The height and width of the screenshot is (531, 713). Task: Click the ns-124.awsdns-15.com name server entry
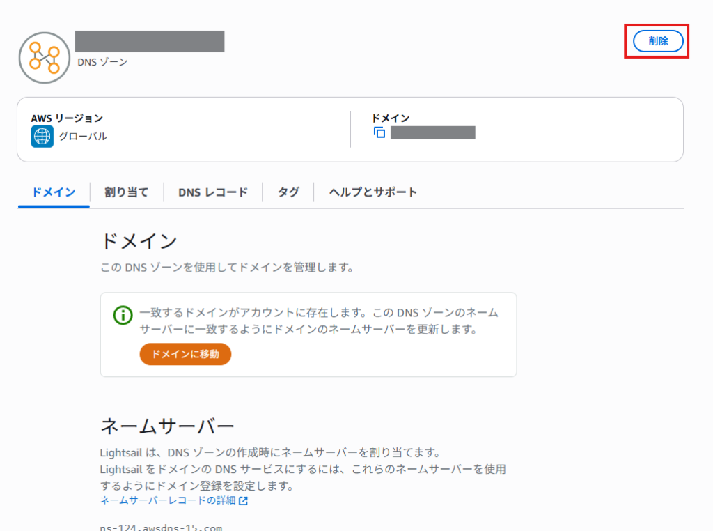pyautogui.click(x=161, y=528)
